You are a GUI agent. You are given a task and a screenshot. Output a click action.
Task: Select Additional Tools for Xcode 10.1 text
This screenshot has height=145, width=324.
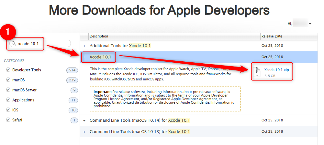pos(120,46)
